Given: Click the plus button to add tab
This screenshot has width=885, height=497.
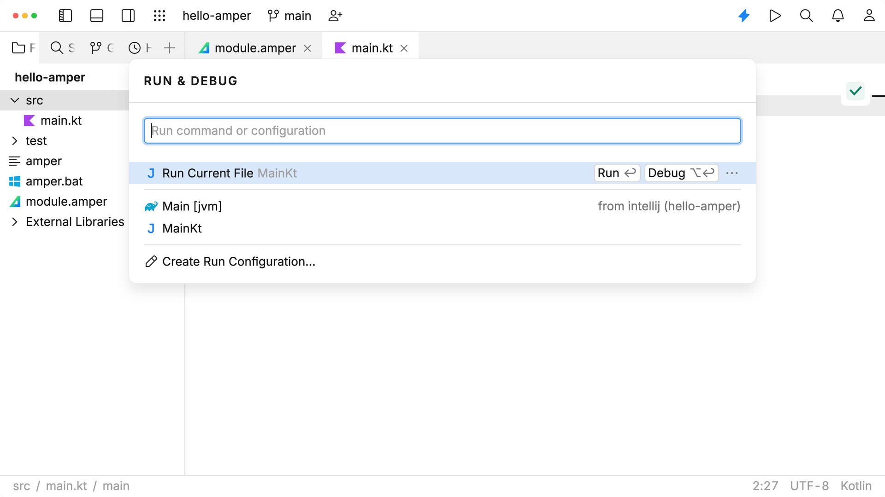Looking at the screenshot, I should point(170,48).
